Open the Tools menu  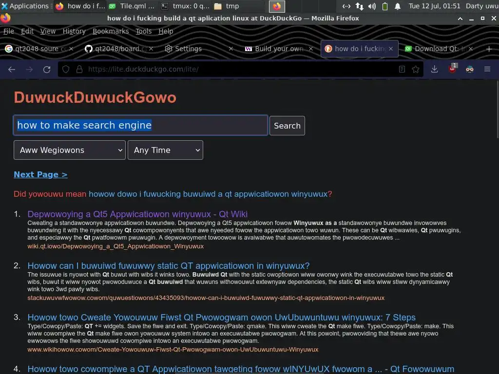click(144, 31)
